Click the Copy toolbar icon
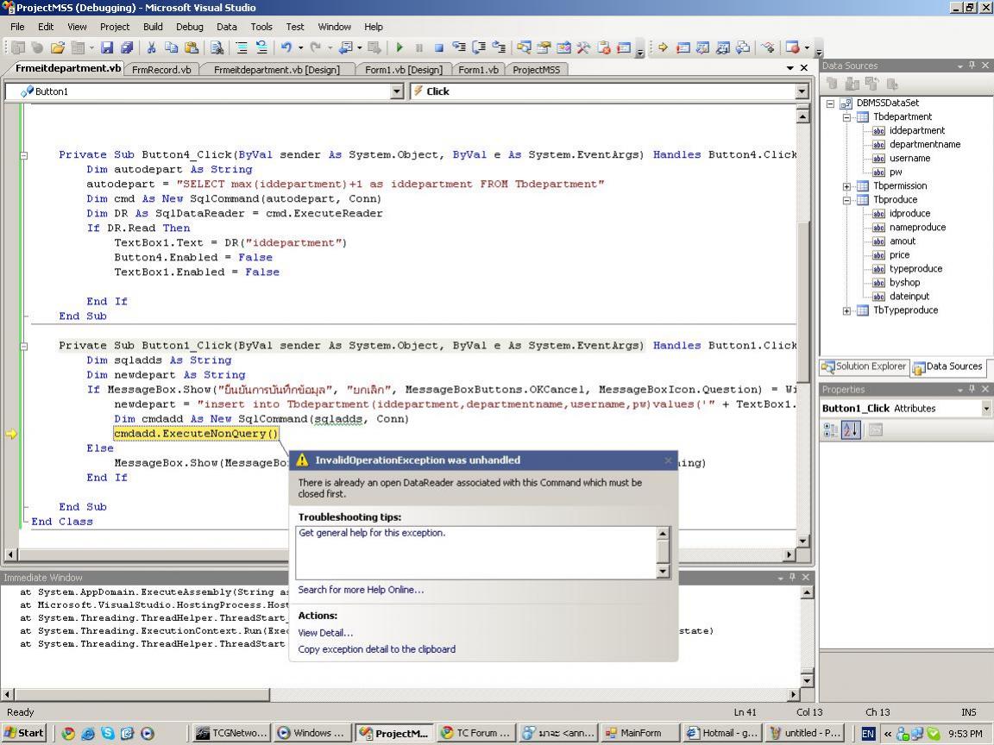Viewport: 994px width, 745px height. [x=171, y=47]
